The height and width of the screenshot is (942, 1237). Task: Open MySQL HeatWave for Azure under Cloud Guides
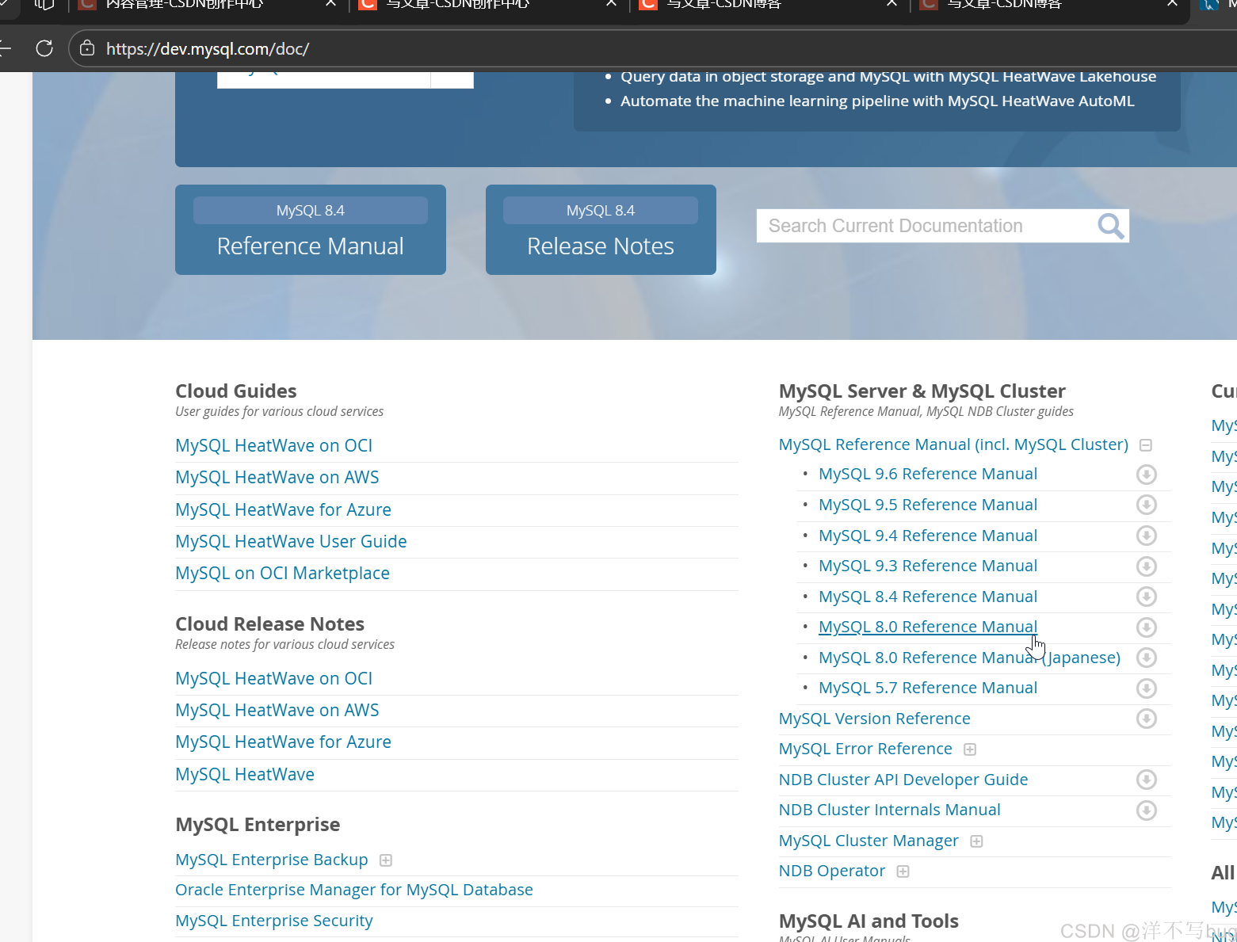click(283, 510)
